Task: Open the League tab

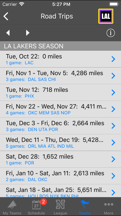Action: click(60, 207)
